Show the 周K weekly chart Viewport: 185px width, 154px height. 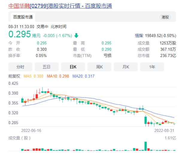click(99, 67)
